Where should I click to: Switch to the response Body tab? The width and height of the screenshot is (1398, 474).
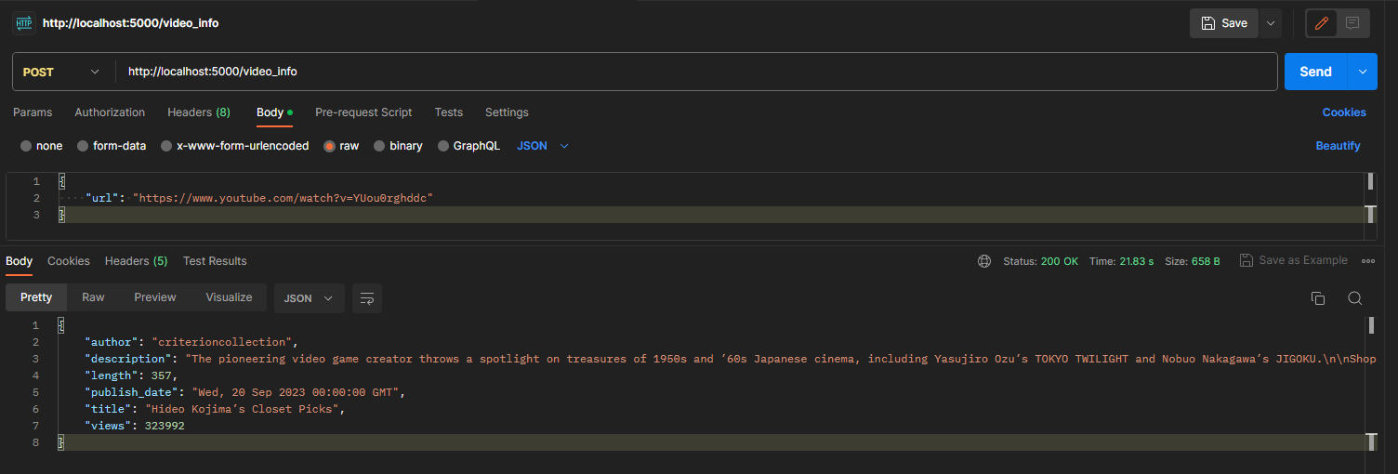coord(20,261)
